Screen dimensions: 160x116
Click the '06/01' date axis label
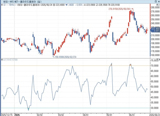[132, 115]
